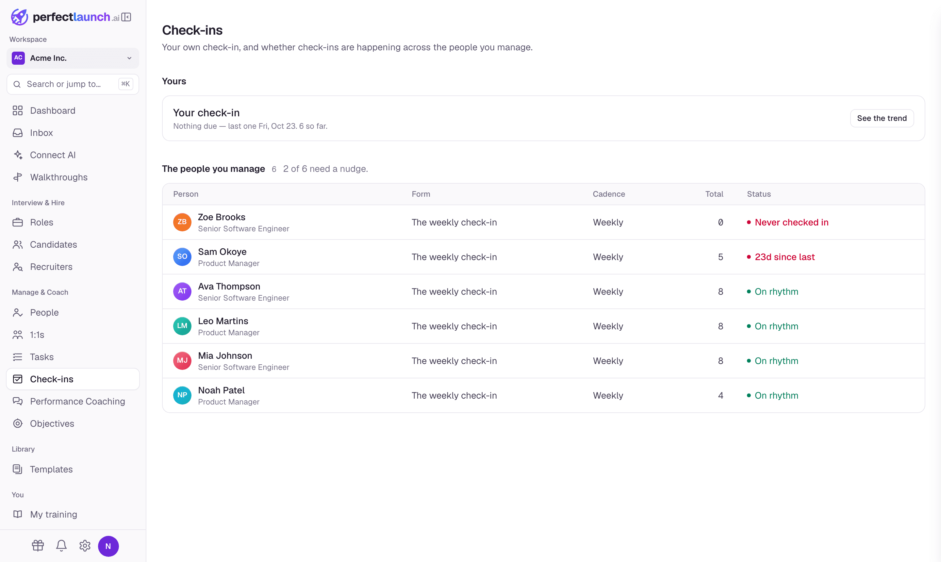The image size is (941, 562).
Task: Select Check-ins in sidebar
Action: pos(73,379)
